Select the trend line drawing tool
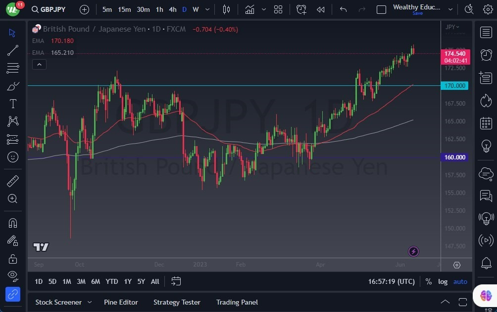The height and width of the screenshot is (312, 497). pyautogui.click(x=13, y=50)
